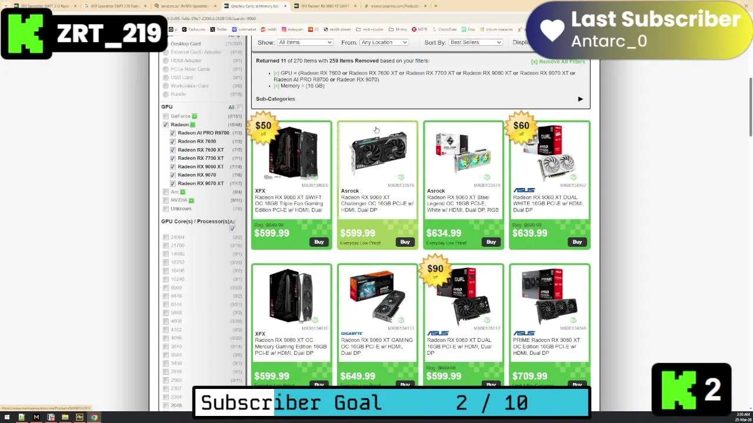753x423 pixels.
Task: Open the Twitter bookmark
Action: (219, 29)
